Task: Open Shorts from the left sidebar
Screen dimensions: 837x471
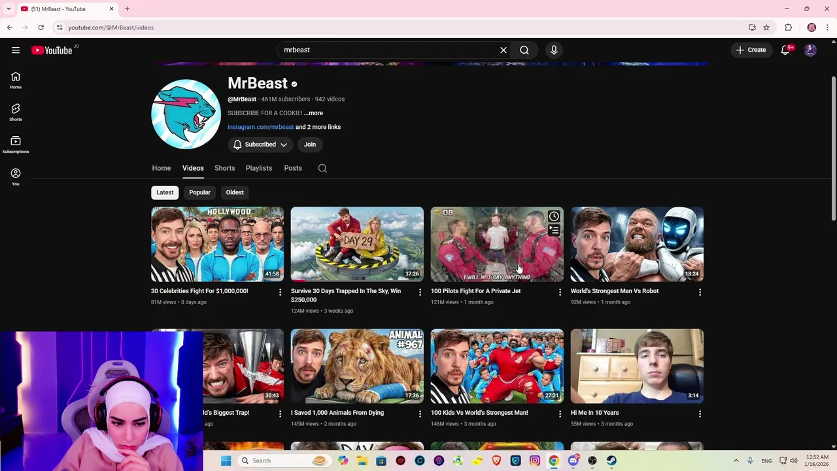Action: [x=16, y=113]
